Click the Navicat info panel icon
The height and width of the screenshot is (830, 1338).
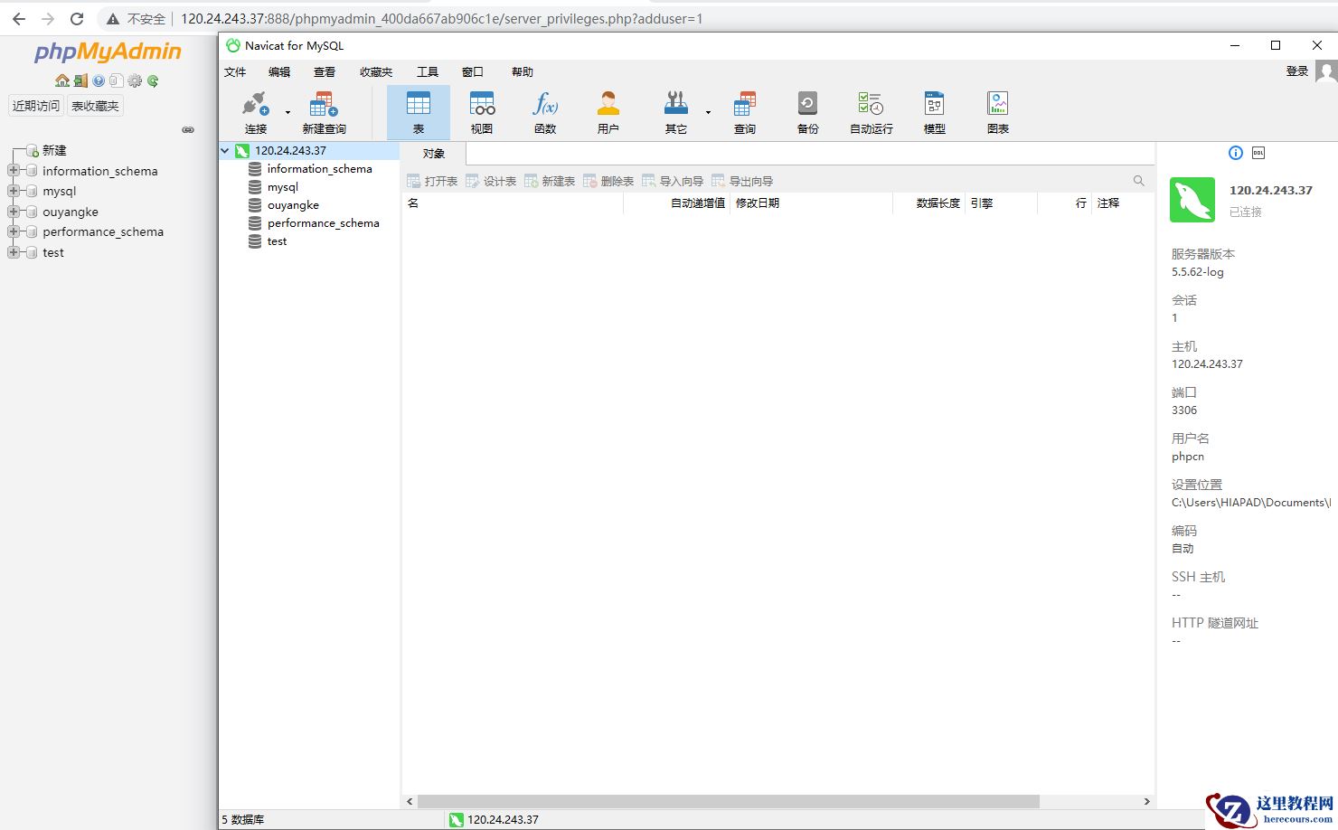[1236, 153]
